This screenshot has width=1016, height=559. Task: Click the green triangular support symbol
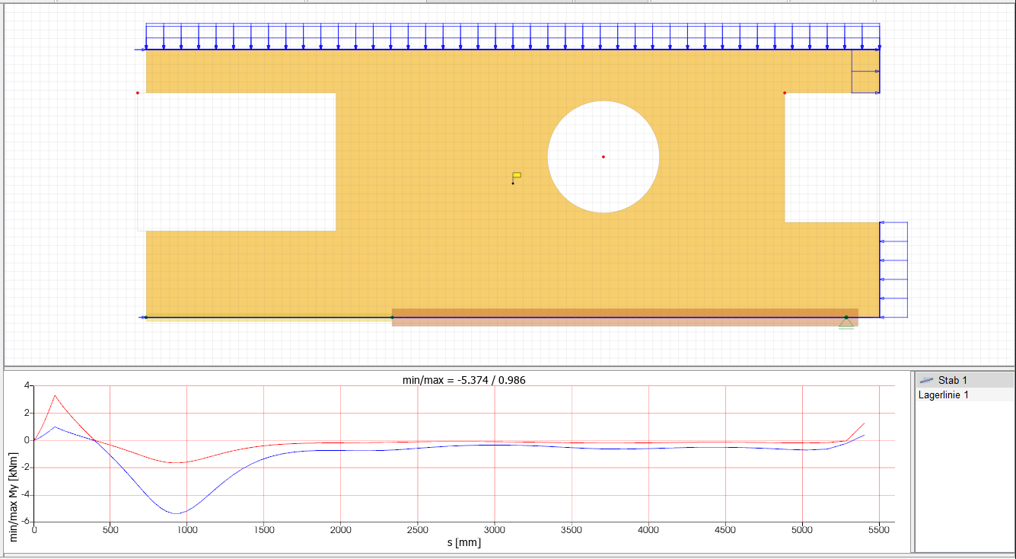pos(846,323)
